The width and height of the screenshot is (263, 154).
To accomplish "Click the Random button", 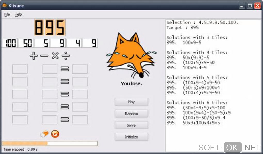I will pos(131,114).
